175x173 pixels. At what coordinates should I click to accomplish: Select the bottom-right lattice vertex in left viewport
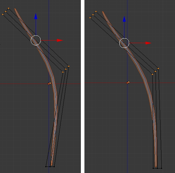point(54,167)
